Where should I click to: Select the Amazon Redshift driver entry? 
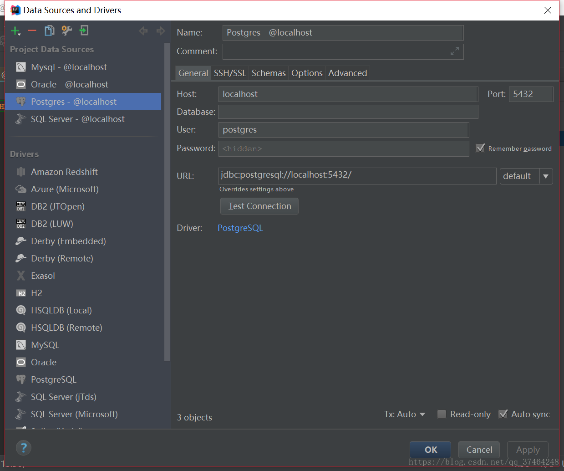pos(83,172)
